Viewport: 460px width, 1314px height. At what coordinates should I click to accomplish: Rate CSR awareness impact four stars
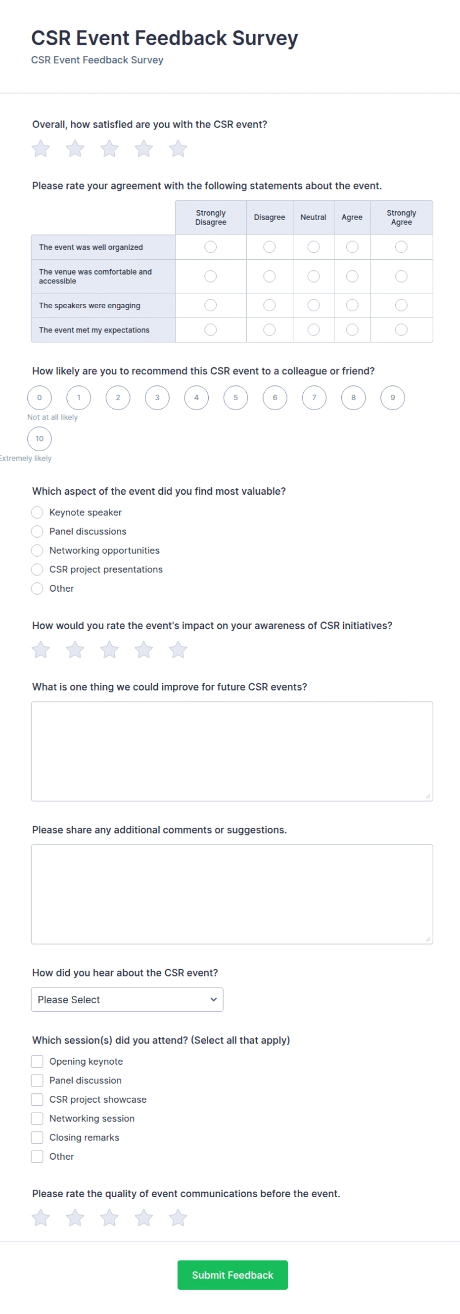pos(144,650)
